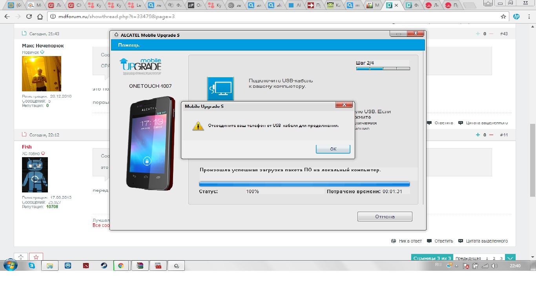Open post #43 permalink

click(504, 34)
